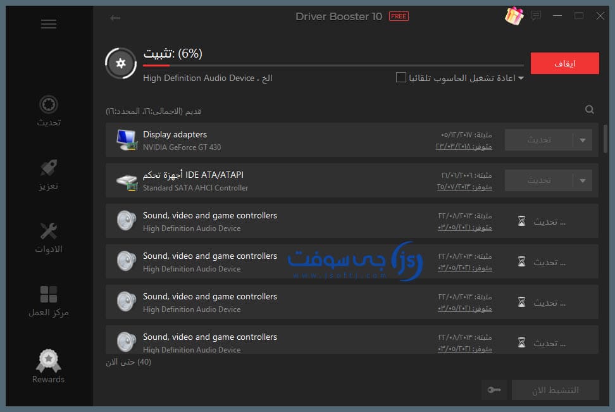Click the search magnifier icon
This screenshot has width=615, height=412.
pyautogui.click(x=589, y=109)
